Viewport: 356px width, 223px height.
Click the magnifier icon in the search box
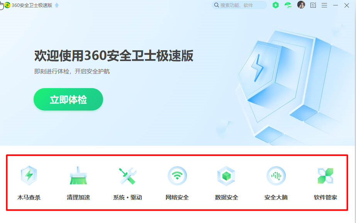click(217, 5)
